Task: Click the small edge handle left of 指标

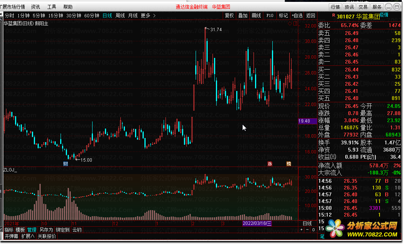Action: click(1, 230)
